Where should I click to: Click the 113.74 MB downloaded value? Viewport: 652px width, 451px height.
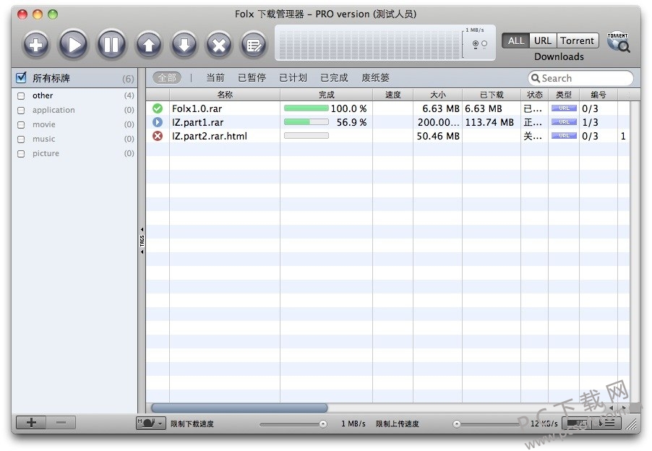point(489,122)
